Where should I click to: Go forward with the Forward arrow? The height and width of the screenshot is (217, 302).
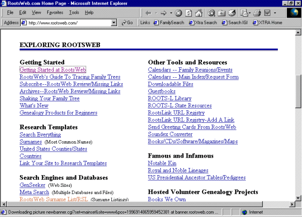(x=164, y=13)
